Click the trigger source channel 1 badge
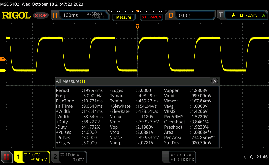This screenshot has height=165, width=269. pyautogui.click(x=241, y=15)
